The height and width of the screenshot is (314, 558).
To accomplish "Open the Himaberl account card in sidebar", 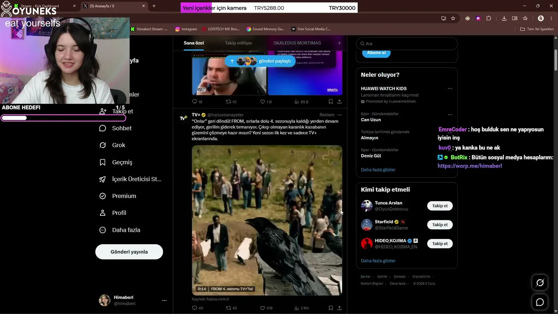I will coord(133,300).
